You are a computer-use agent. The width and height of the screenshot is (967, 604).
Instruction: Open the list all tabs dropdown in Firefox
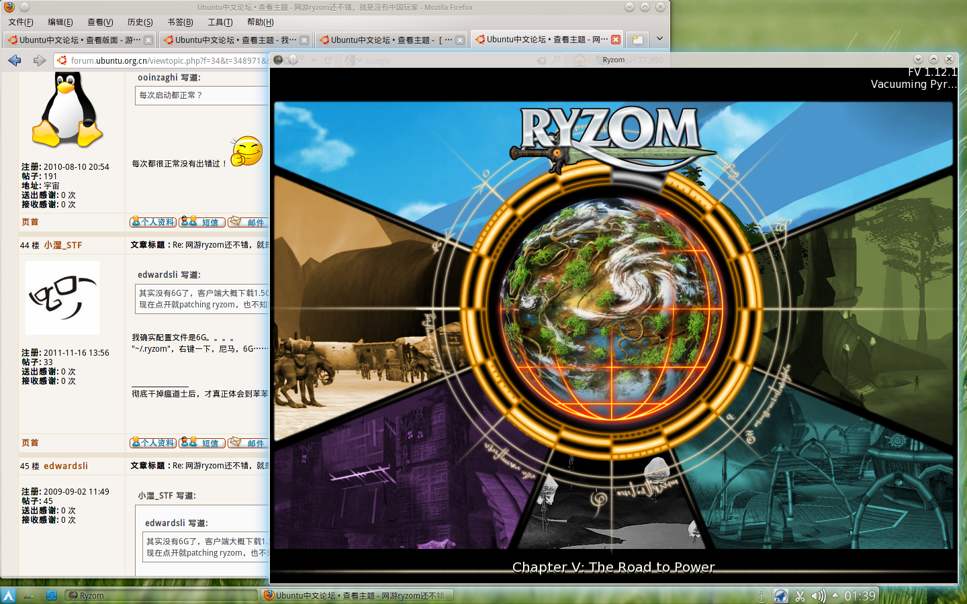(659, 39)
